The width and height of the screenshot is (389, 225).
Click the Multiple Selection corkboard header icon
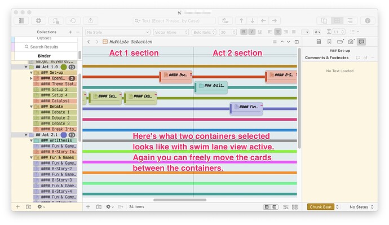point(105,42)
